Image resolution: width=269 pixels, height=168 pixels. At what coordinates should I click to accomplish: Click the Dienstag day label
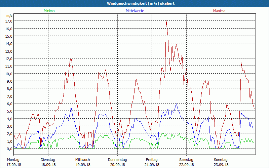pyautogui.click(x=48, y=160)
